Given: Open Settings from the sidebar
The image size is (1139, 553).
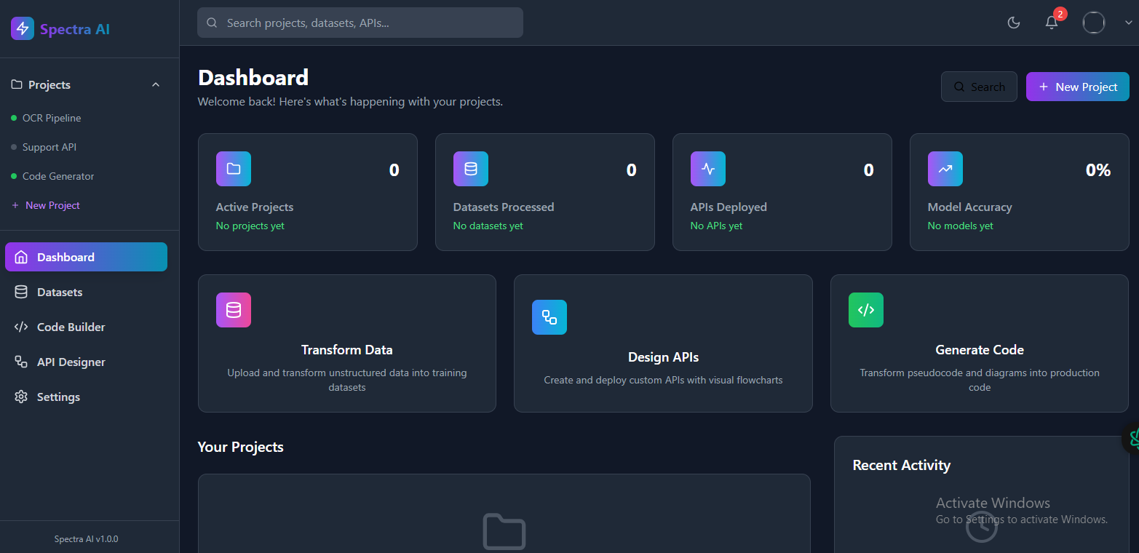Looking at the screenshot, I should tap(86, 397).
